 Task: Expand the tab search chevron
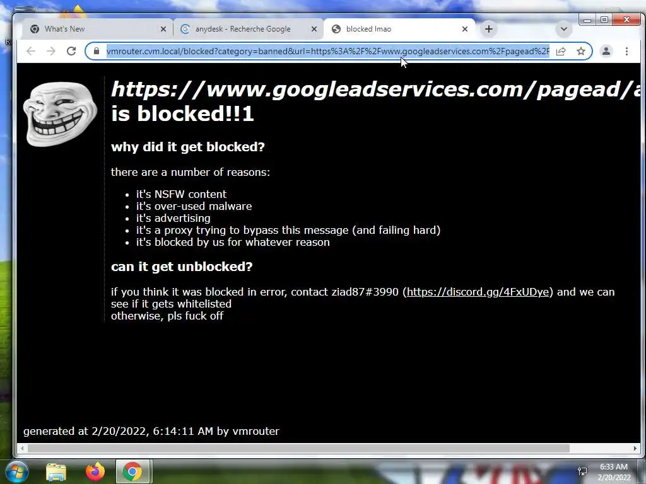pyautogui.click(x=564, y=29)
